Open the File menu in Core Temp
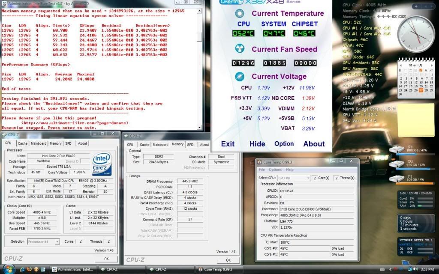Viewport: 439px width, 274px height. (x=262, y=170)
